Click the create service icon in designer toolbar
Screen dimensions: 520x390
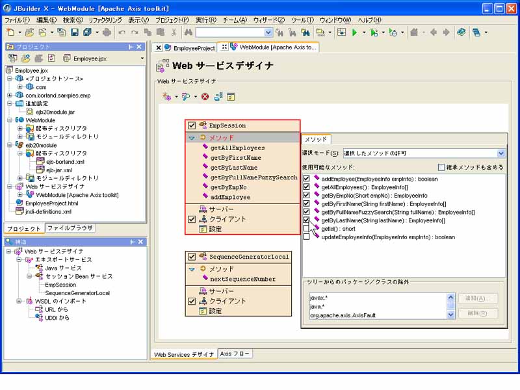pyautogui.click(x=166, y=96)
